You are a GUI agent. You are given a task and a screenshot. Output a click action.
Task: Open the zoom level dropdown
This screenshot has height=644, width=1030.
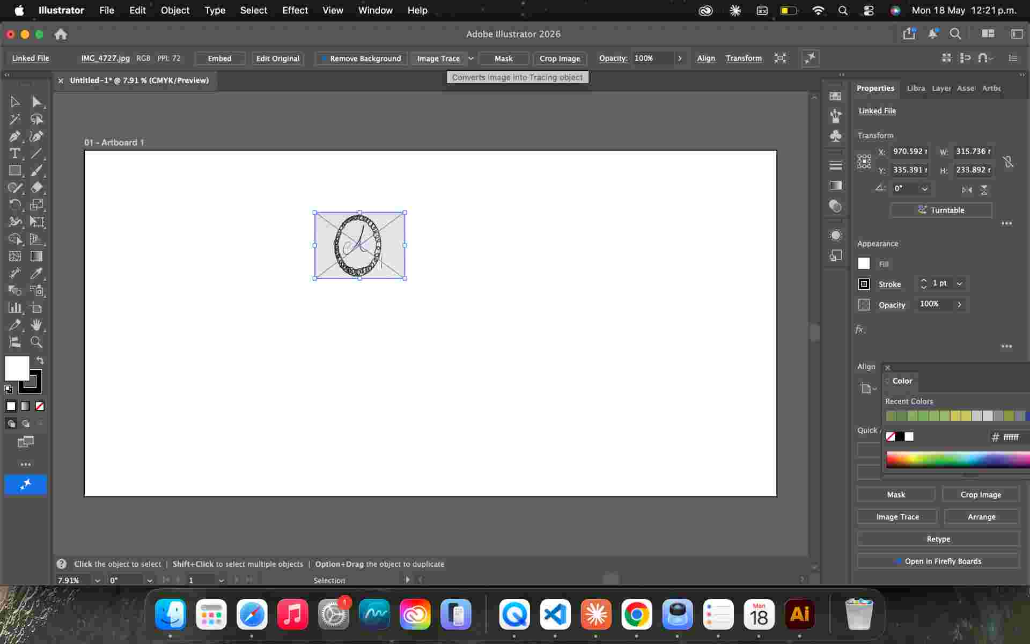(x=97, y=580)
